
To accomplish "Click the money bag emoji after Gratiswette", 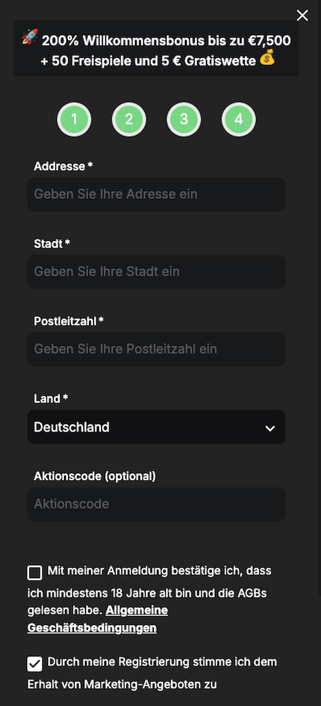I will coord(267,59).
